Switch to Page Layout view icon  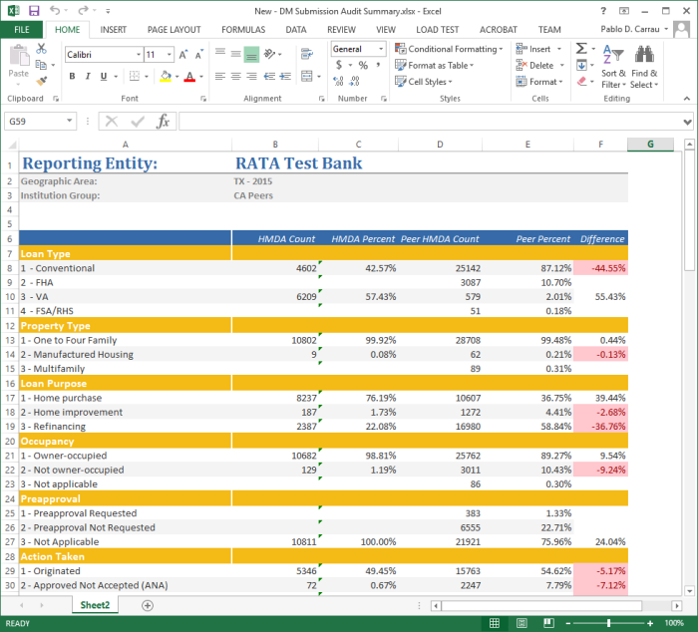tap(522, 623)
